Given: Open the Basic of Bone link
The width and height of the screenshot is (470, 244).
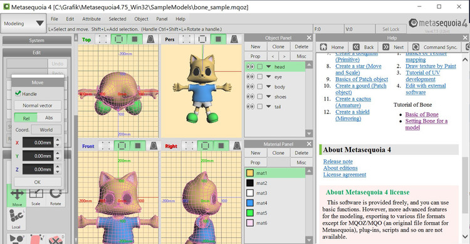Looking at the screenshot, I should tap(422, 114).
